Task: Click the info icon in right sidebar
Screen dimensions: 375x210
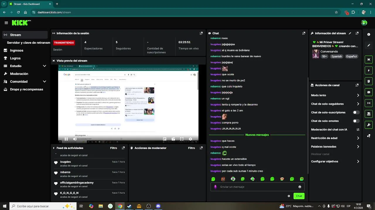Action: (369, 34)
